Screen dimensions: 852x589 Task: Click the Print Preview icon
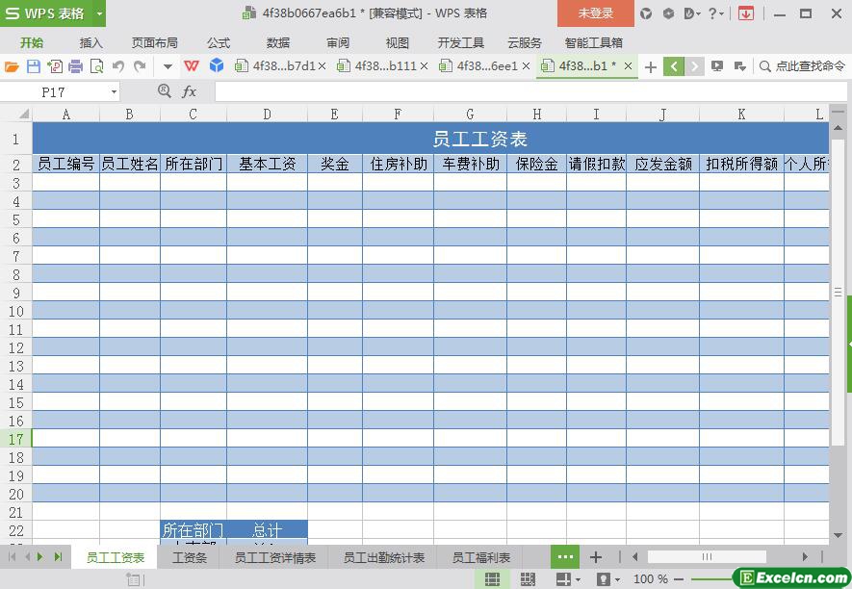pos(96,66)
